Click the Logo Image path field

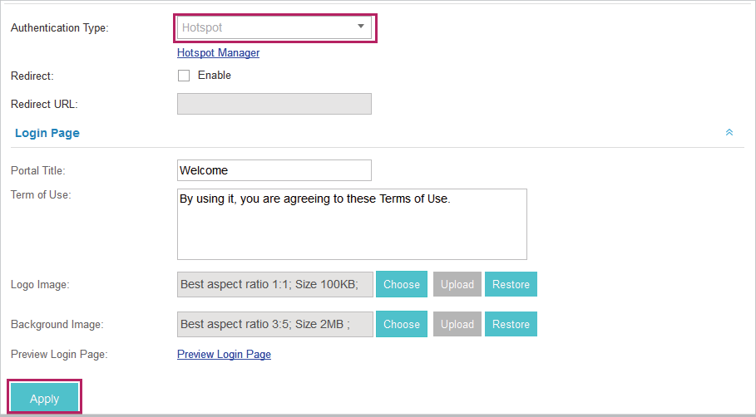point(274,285)
